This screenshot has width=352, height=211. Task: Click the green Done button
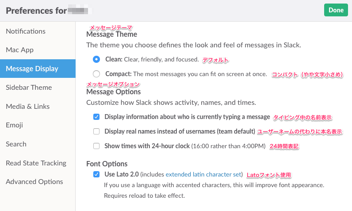pyautogui.click(x=336, y=10)
